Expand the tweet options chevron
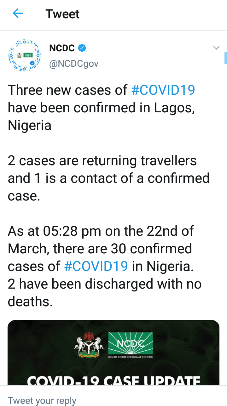The width and height of the screenshot is (227, 406). pos(216,48)
